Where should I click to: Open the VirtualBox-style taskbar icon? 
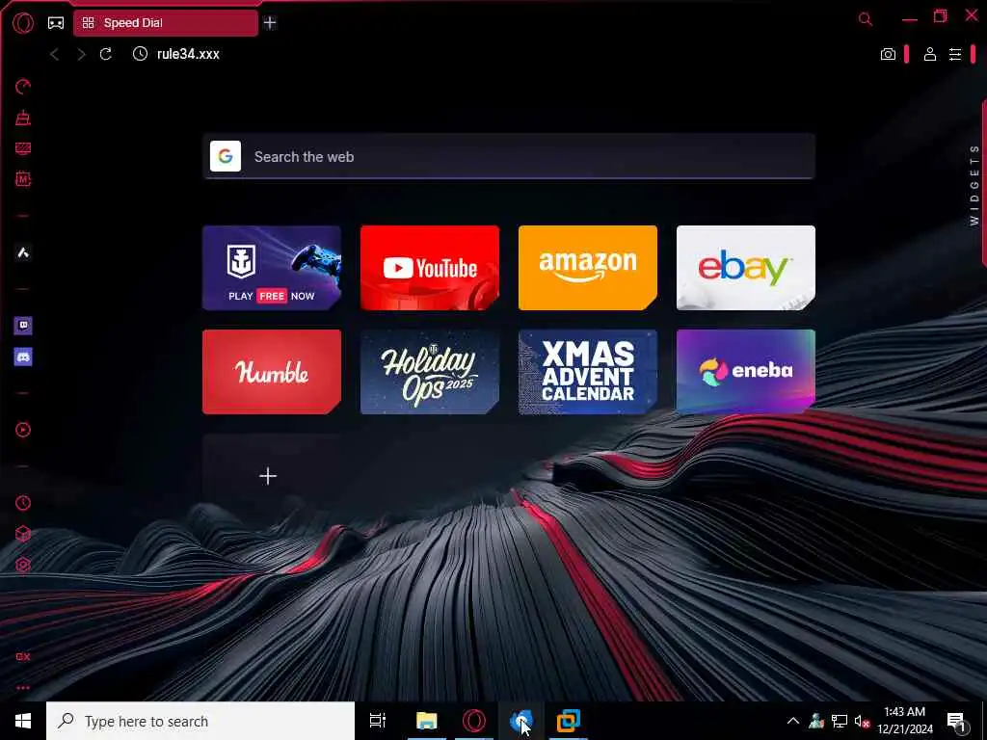pos(569,721)
